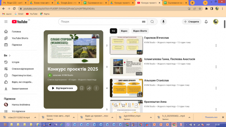Open options menu for Альошин Станіслав video
226x127 pixels.
coord(216,88)
